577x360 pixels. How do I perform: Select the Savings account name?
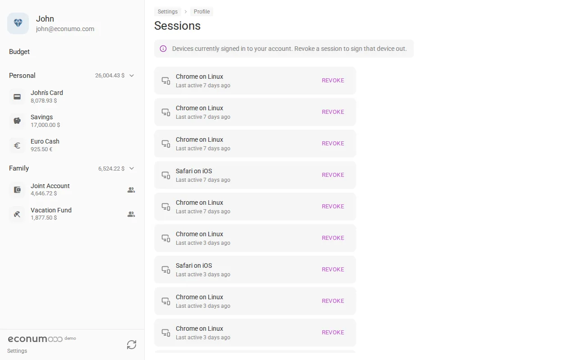(x=41, y=117)
